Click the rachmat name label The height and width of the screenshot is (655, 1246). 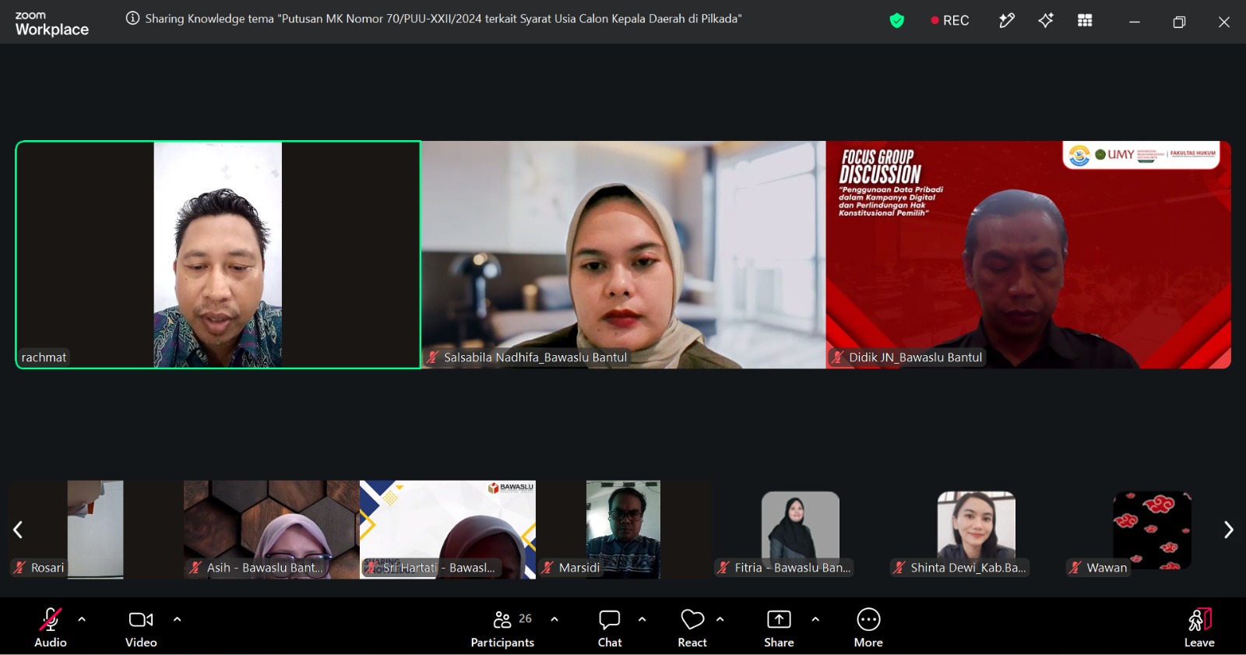click(44, 357)
